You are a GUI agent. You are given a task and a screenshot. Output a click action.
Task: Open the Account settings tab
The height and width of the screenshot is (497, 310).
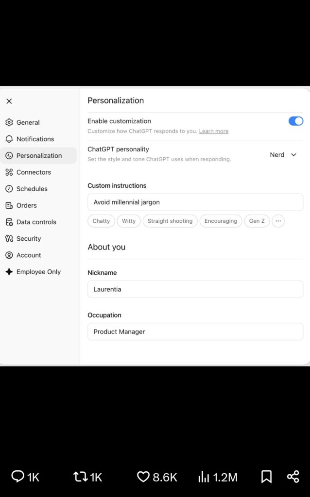(29, 255)
